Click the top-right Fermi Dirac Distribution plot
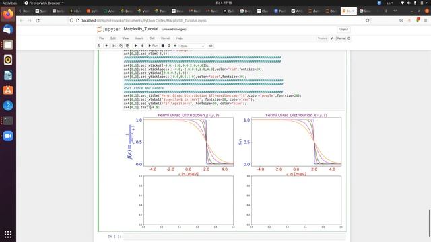The image size is (431, 242). click(296, 142)
